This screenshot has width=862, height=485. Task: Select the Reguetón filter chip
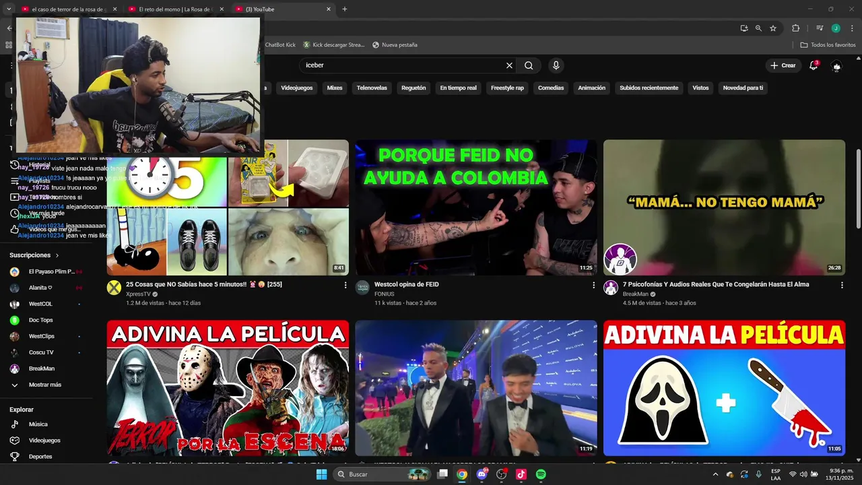[413, 88]
